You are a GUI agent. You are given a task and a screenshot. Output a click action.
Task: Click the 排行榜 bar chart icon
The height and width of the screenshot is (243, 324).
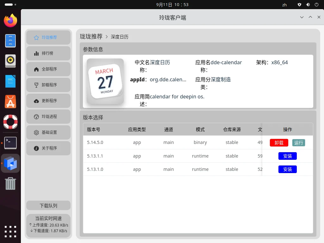(x=36, y=53)
